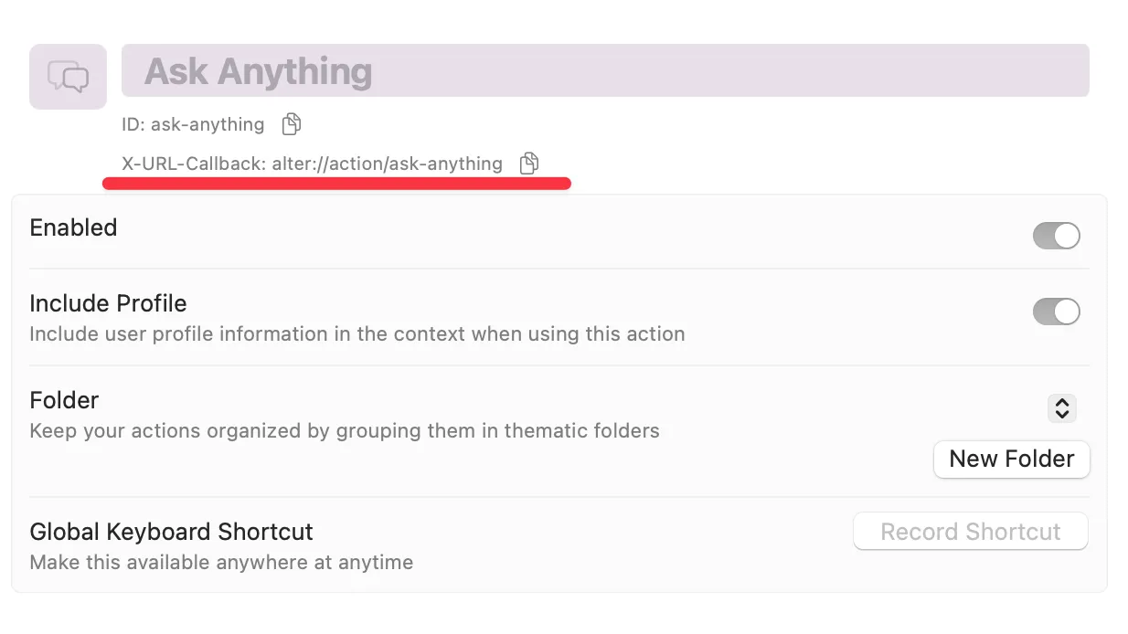Click the 'Keep your actions organized' description
The height and width of the screenshot is (634, 1128).
pos(345,431)
